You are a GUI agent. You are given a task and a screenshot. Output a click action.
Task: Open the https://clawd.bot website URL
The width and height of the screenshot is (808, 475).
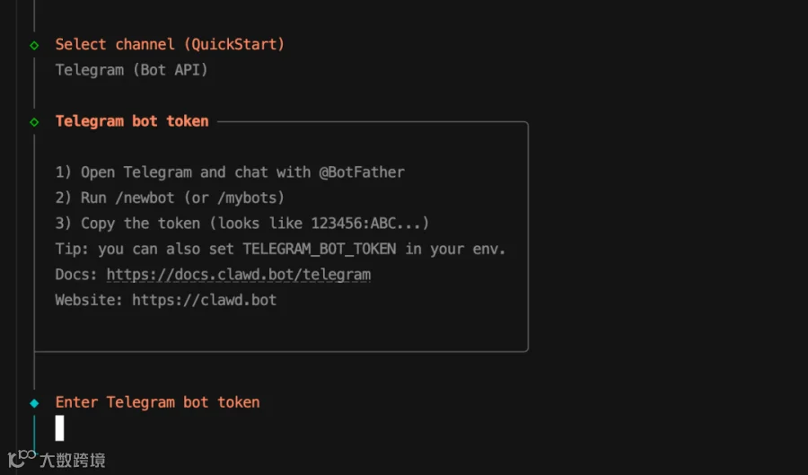(x=204, y=300)
